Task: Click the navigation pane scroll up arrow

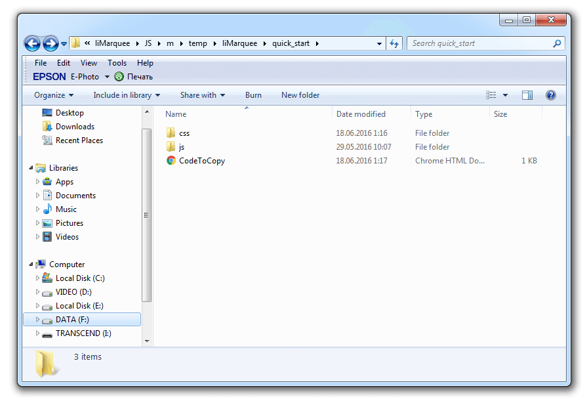Action: 147,112
